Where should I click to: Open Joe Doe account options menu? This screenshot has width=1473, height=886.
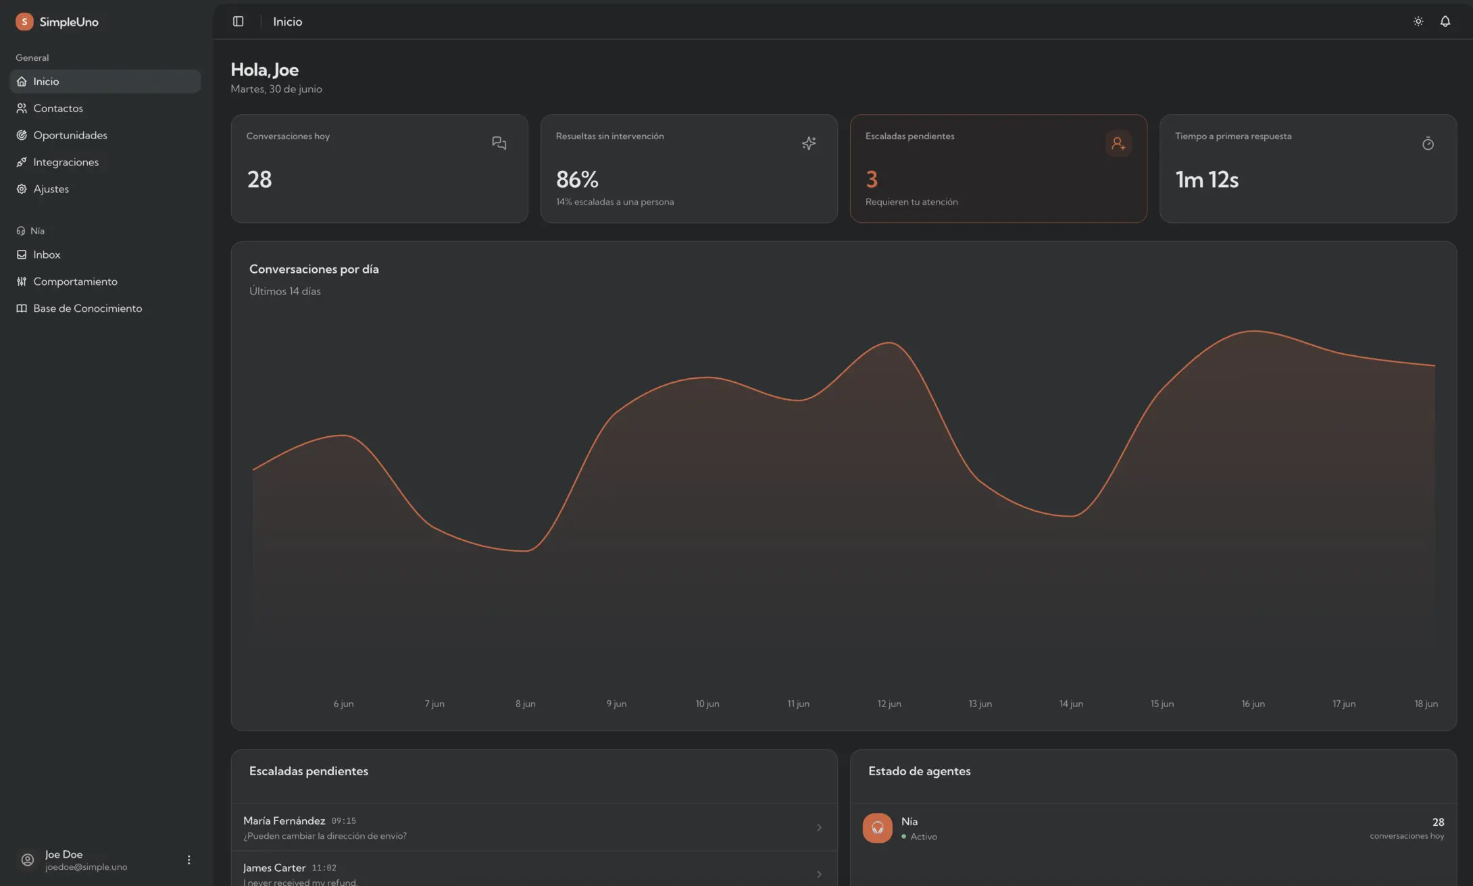coord(189,860)
